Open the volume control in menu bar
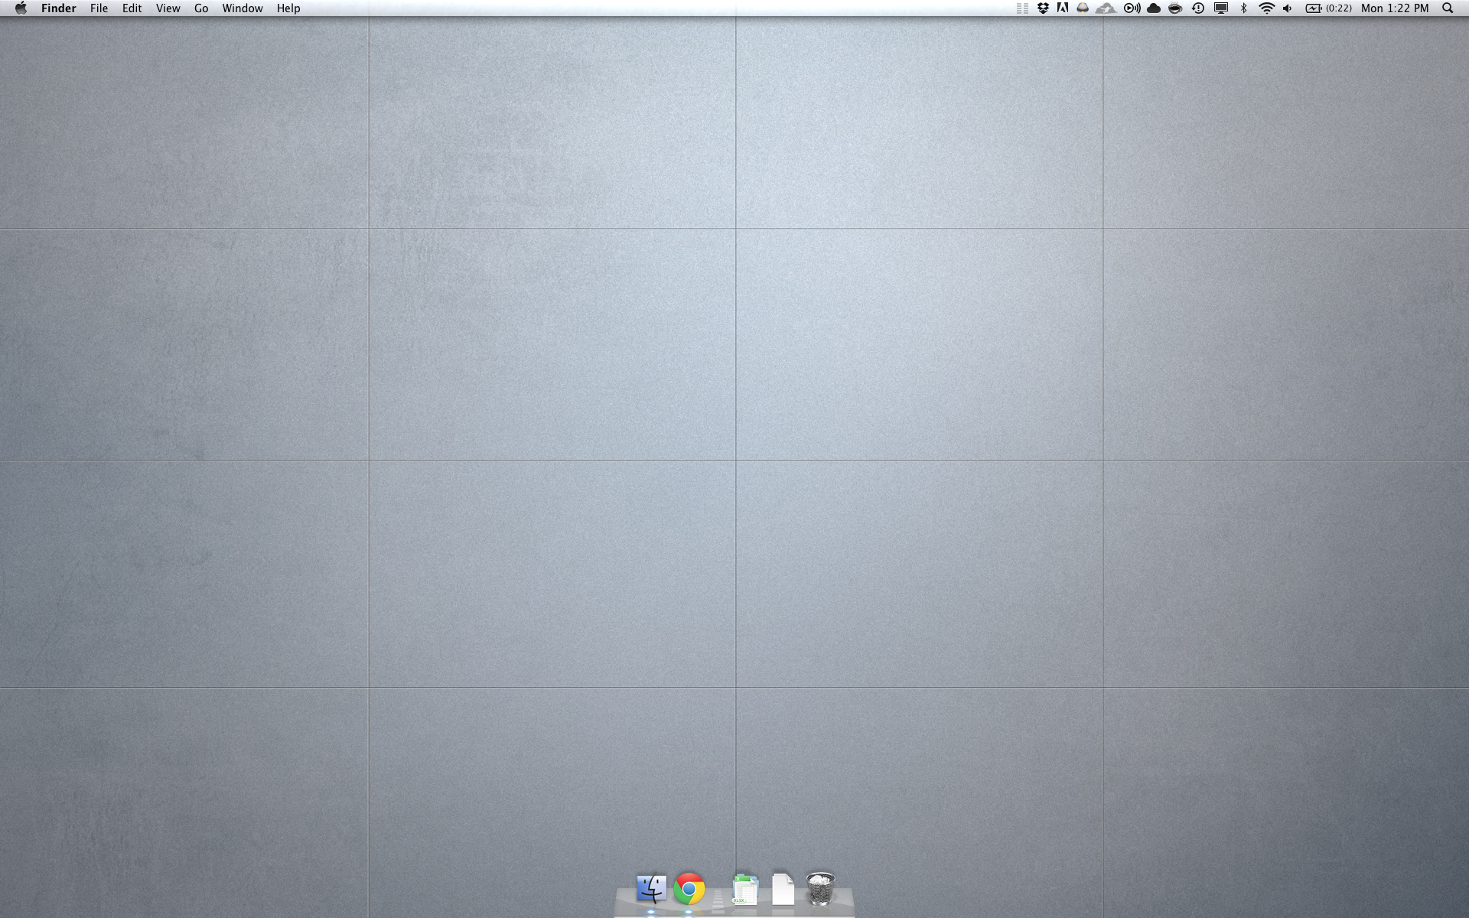 click(1288, 8)
